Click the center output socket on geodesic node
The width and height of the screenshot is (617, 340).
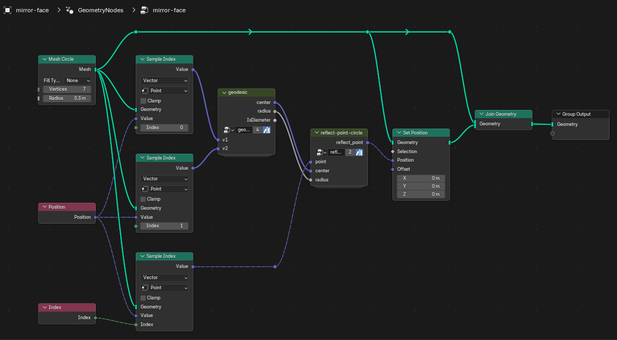(x=275, y=102)
